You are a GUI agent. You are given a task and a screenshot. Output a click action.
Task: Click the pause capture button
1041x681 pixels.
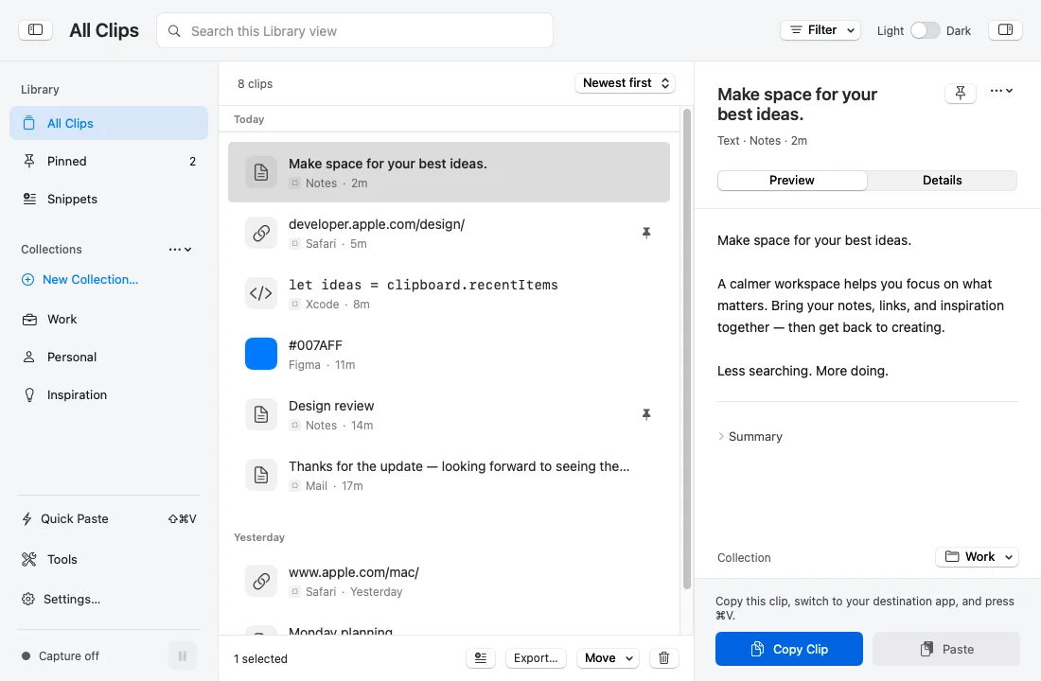pos(182,655)
